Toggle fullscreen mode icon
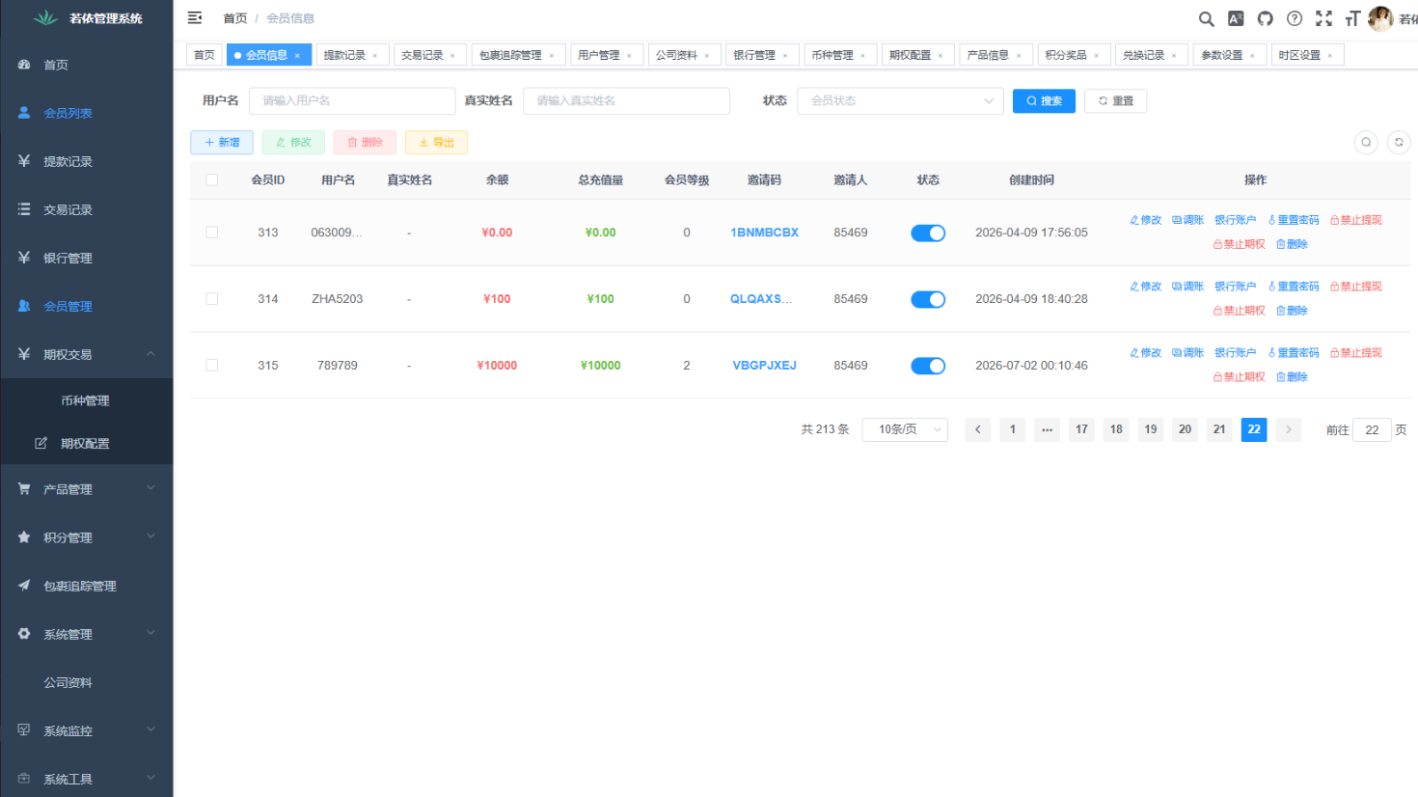The height and width of the screenshot is (797, 1418). pyautogui.click(x=1323, y=18)
